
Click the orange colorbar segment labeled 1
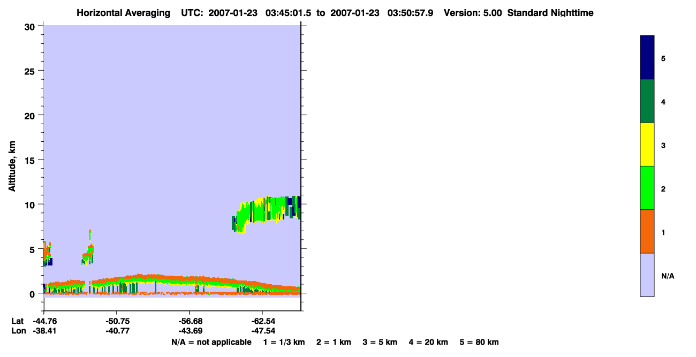tap(647, 231)
